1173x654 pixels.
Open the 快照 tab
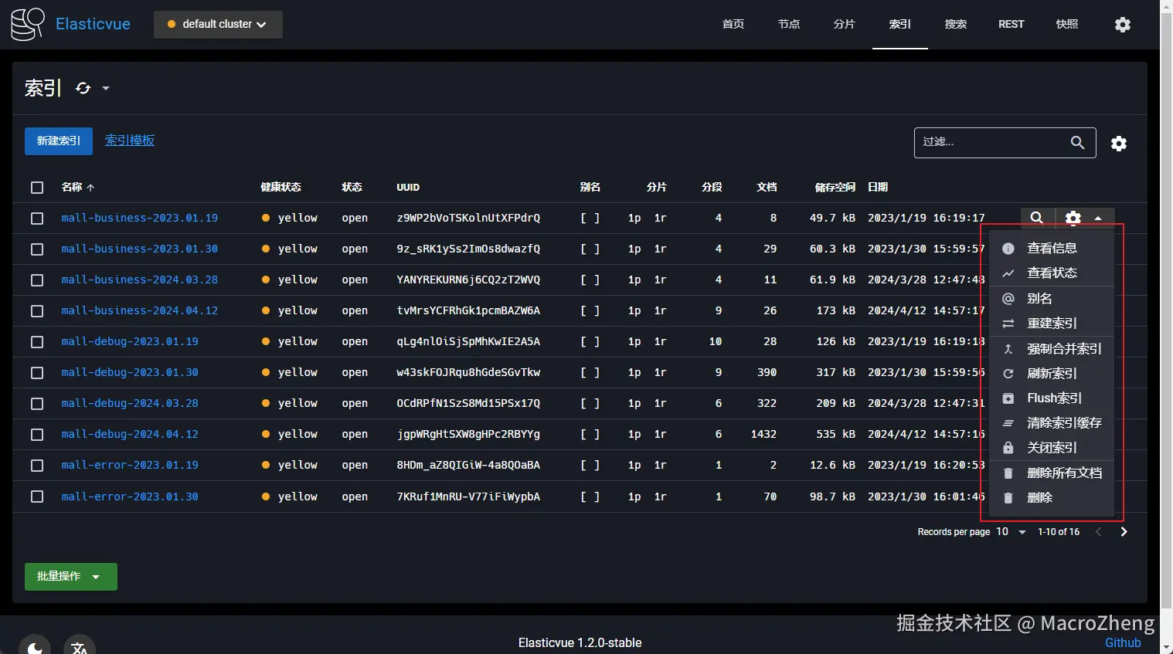click(1067, 25)
